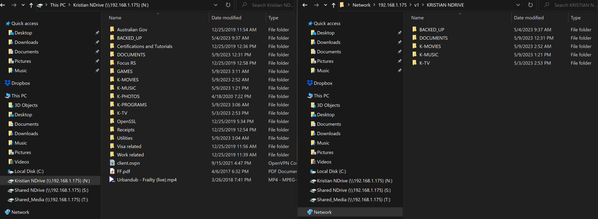
Task: Click K-MOVIES folder icon in right window
Action: pos(415,46)
